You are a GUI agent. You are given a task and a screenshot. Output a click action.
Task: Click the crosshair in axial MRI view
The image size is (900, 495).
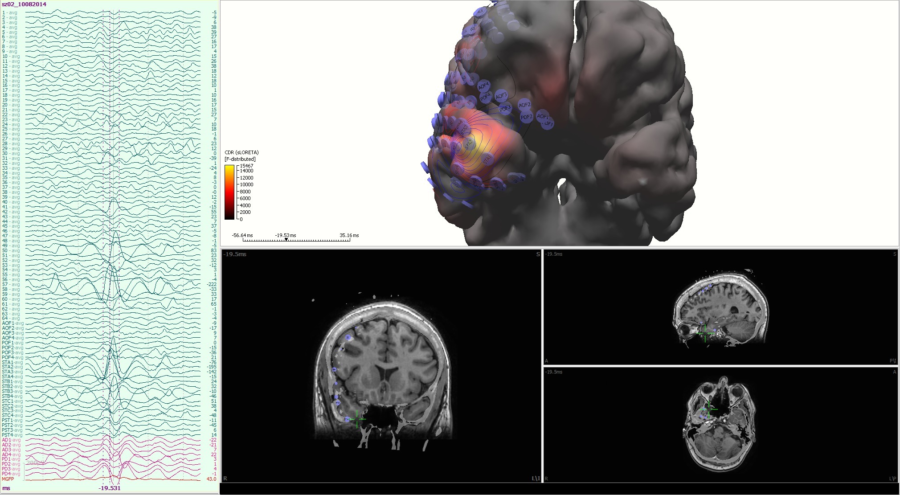[x=708, y=409]
